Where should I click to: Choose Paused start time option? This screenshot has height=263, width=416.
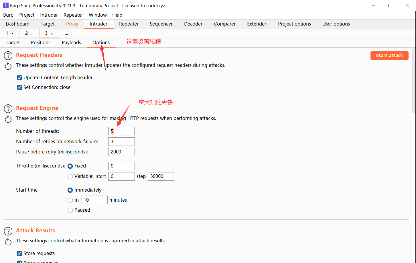point(70,210)
